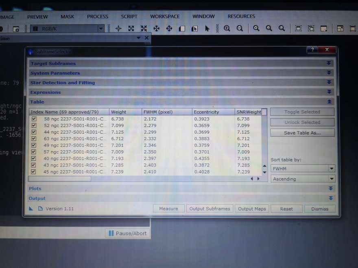Click the last zoom magnifier icon

click(x=282, y=28)
